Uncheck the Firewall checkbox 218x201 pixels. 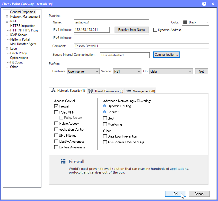(56, 106)
